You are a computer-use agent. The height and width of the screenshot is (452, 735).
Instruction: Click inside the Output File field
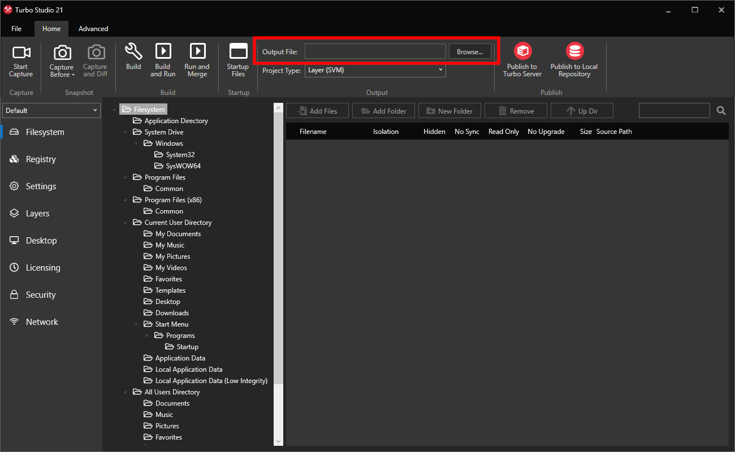[x=375, y=51]
